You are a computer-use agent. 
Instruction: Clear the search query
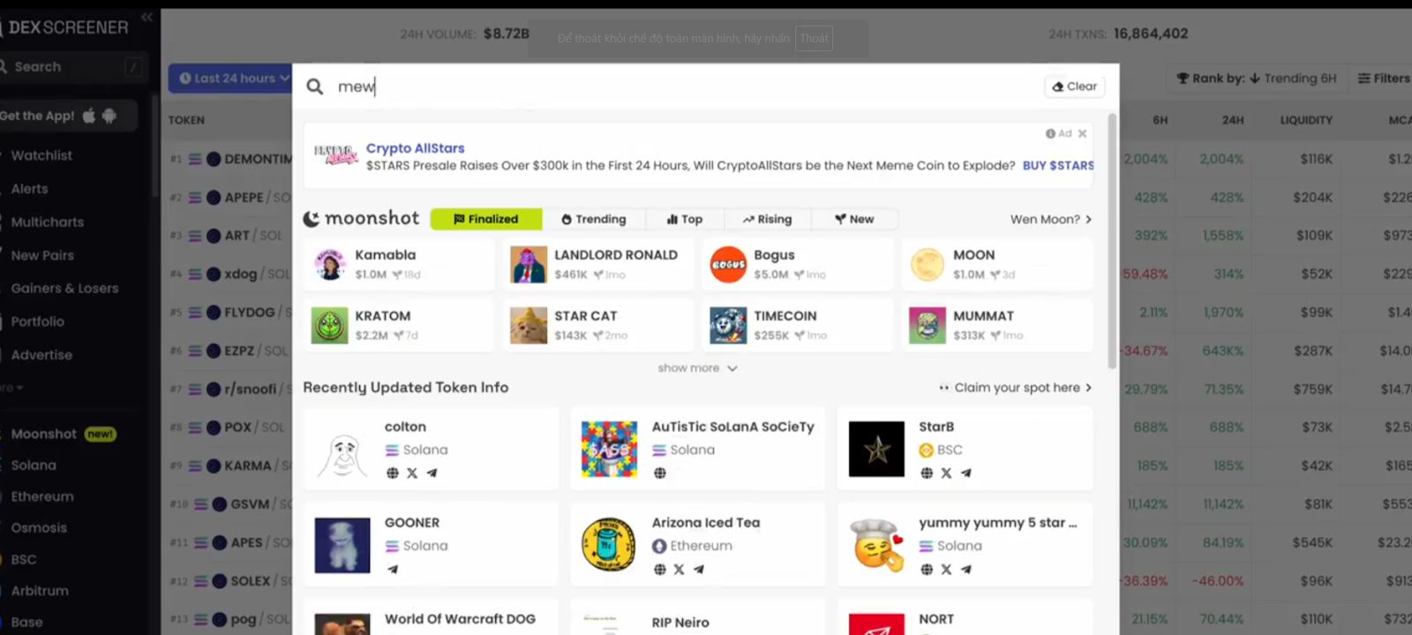click(x=1075, y=86)
